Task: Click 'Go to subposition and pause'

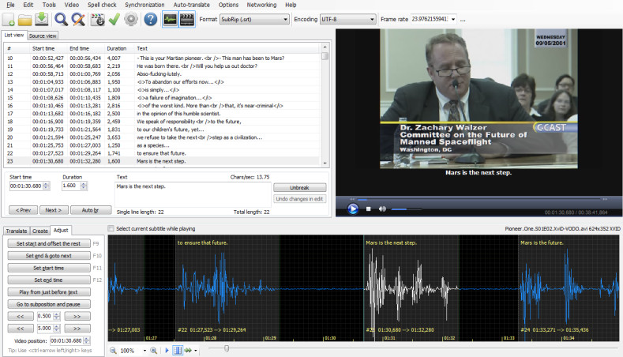Action: pos(48,304)
